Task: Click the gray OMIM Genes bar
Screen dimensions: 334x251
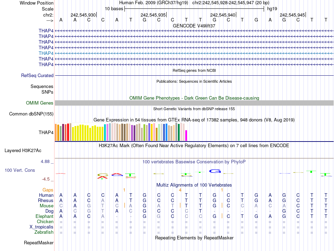Action: click(194, 103)
